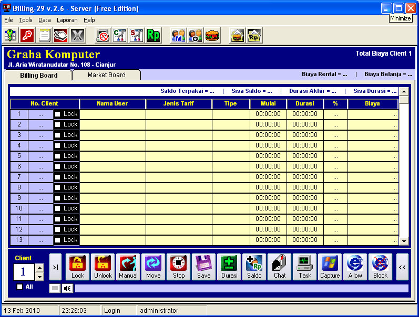Click the >| expand panel button
Image resolution: width=419 pixels, height=317 pixels.
(x=55, y=267)
